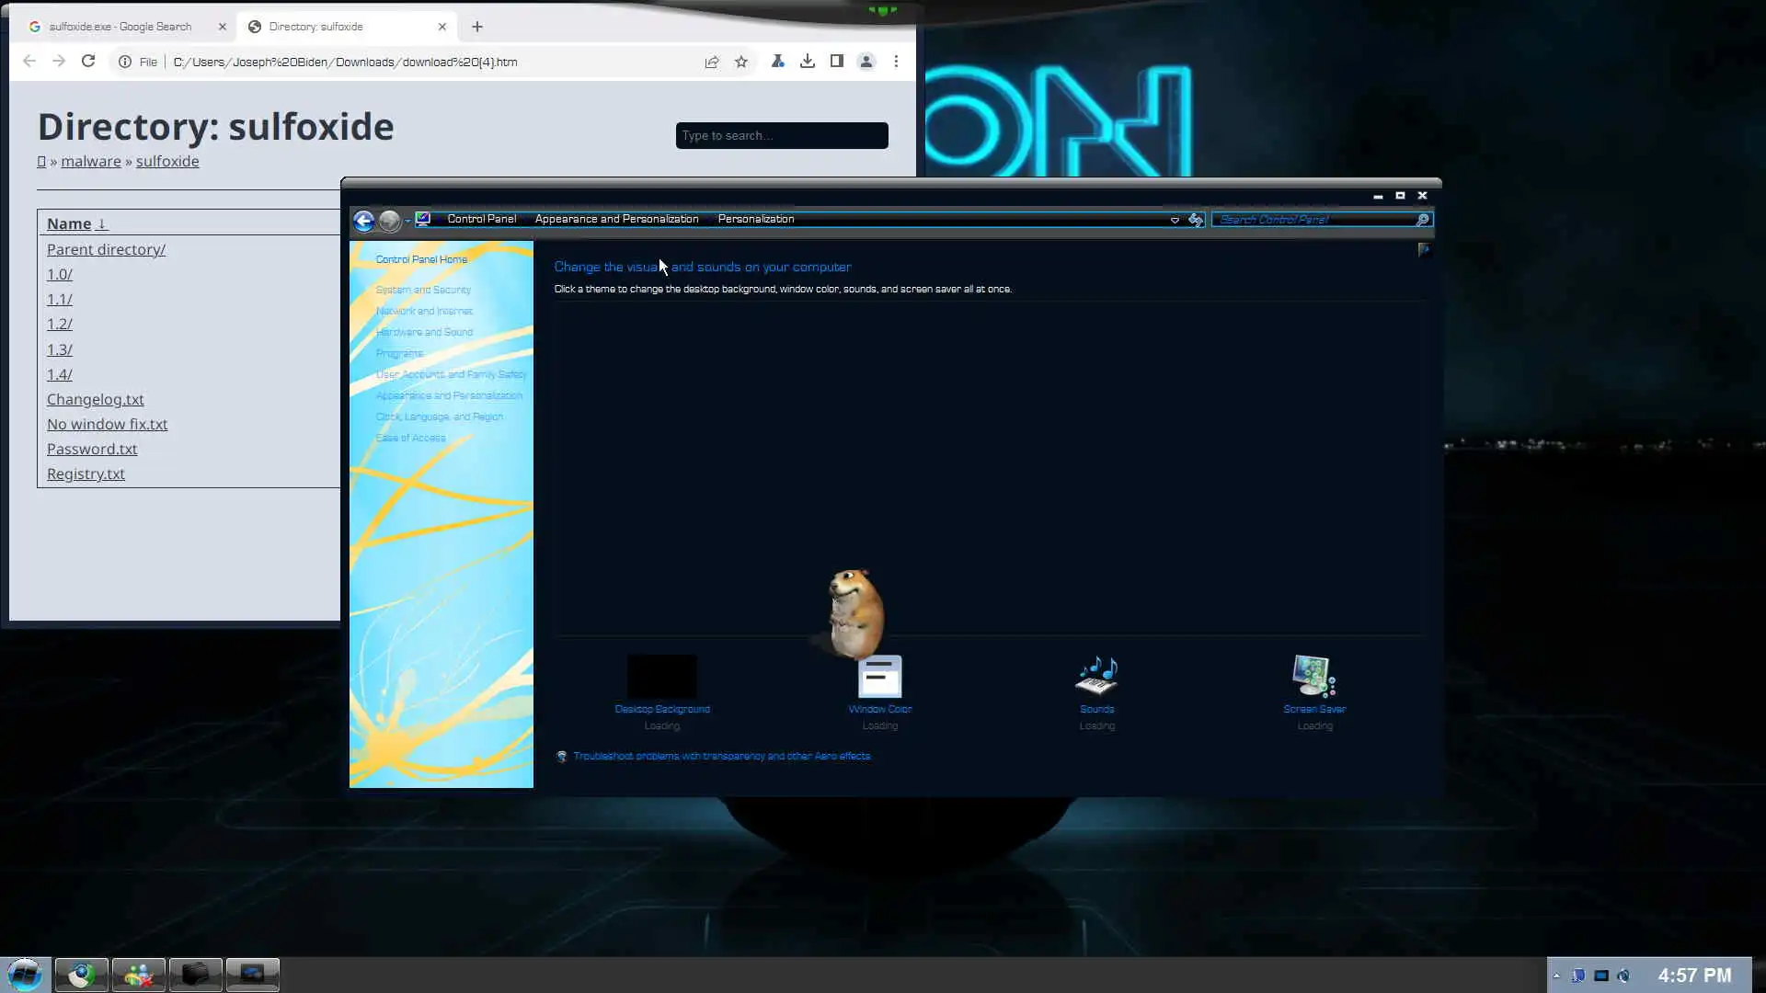Show hidden system tray icons arrow
Image resolution: width=1766 pixels, height=993 pixels.
coord(1556,976)
